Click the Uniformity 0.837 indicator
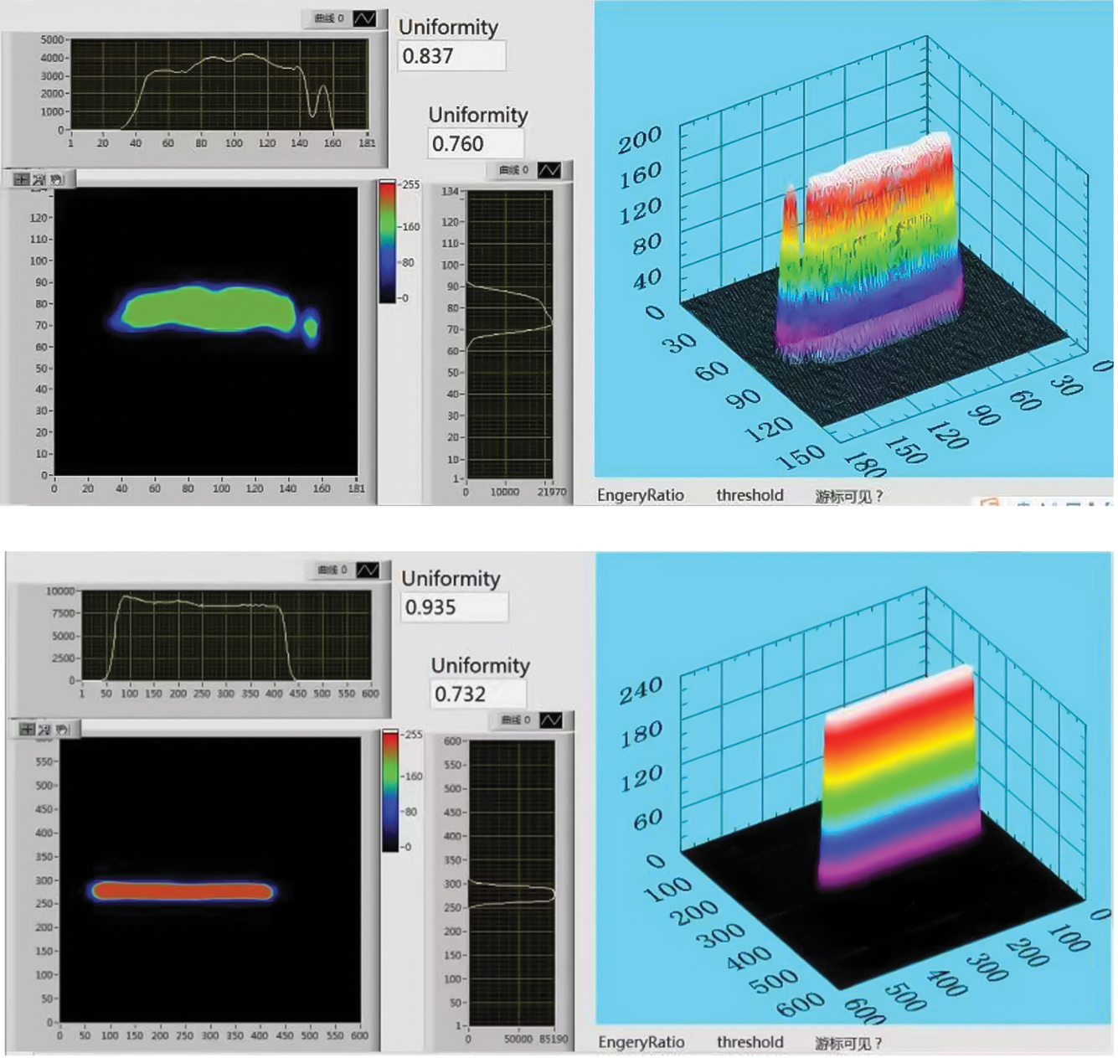The height and width of the screenshot is (1058, 1118). pos(451,54)
